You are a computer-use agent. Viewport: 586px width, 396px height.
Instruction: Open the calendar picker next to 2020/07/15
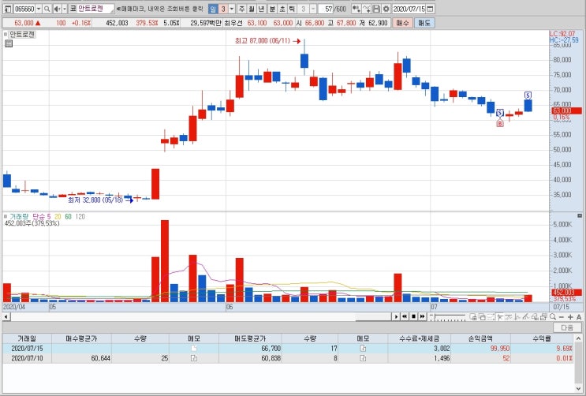click(x=430, y=9)
